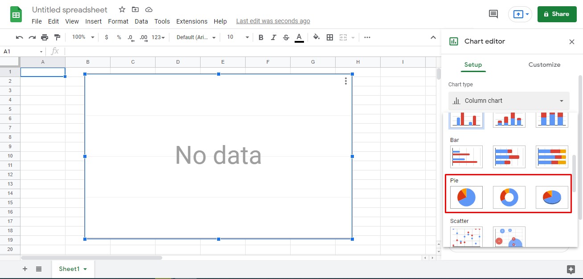This screenshot has width=583, height=279.
Task: Expand the chart options menu
Action: tap(346, 81)
